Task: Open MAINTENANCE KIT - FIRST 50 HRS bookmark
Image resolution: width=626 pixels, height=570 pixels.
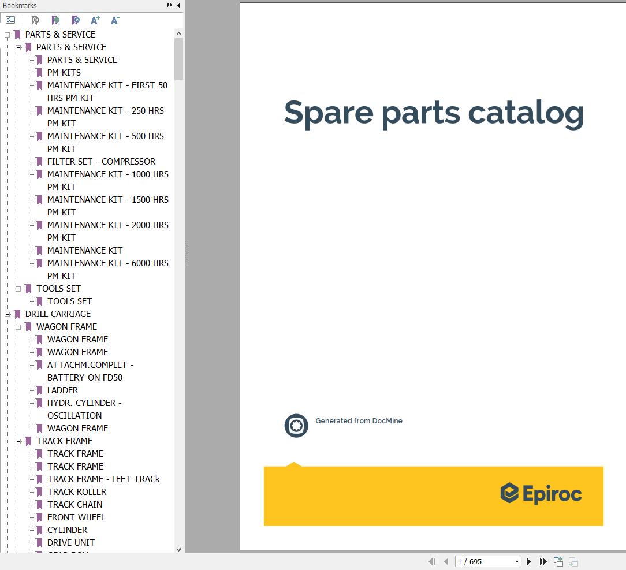Action: pyautogui.click(x=107, y=92)
